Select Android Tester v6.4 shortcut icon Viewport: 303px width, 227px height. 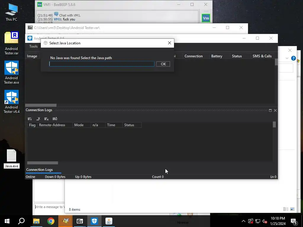(12, 102)
